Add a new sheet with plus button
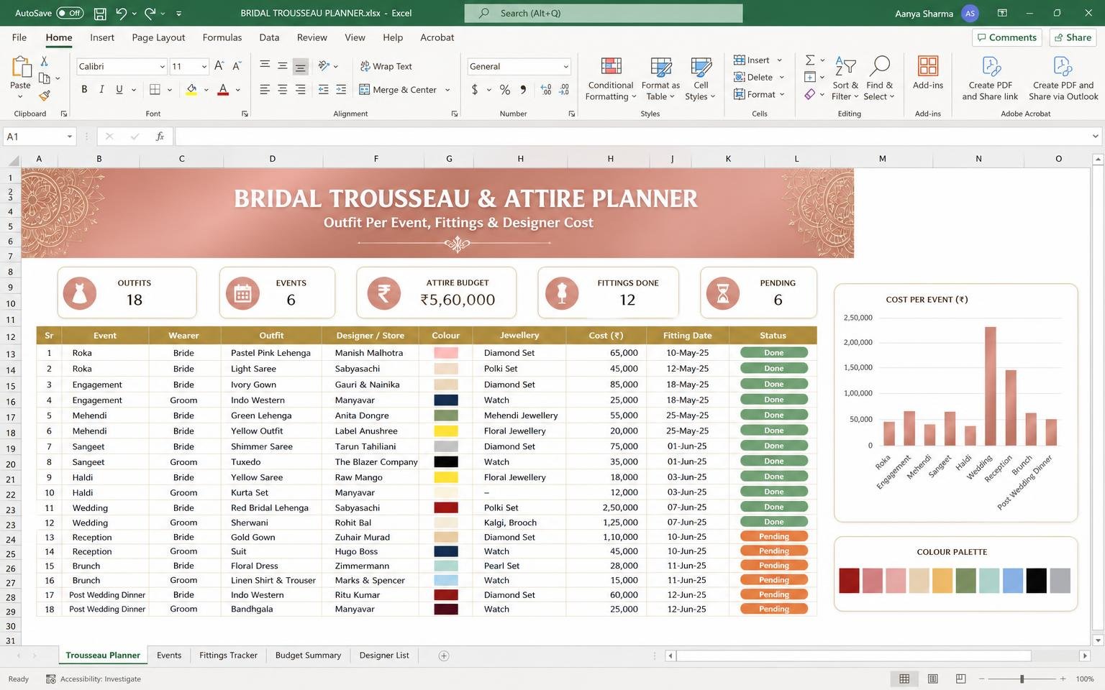 [x=444, y=655]
